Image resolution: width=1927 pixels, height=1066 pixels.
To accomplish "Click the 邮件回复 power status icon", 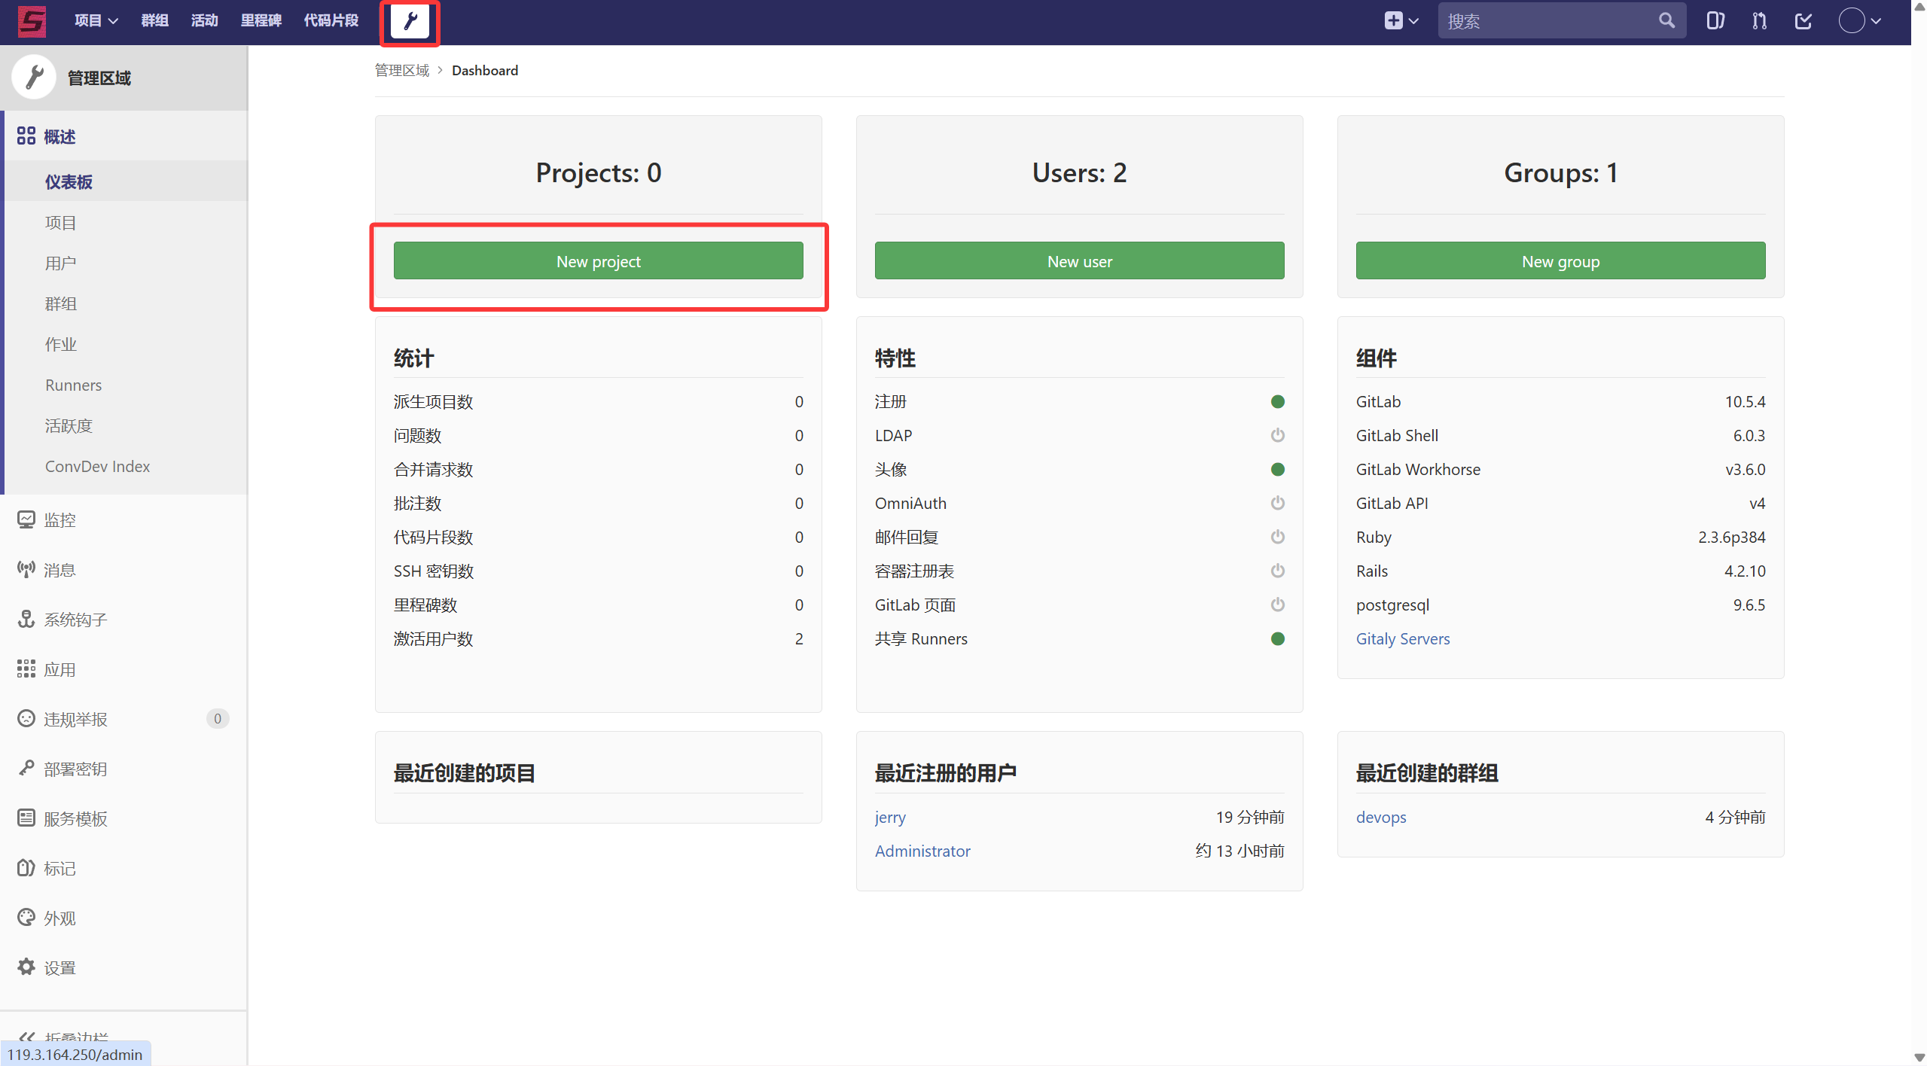I will coord(1277,537).
